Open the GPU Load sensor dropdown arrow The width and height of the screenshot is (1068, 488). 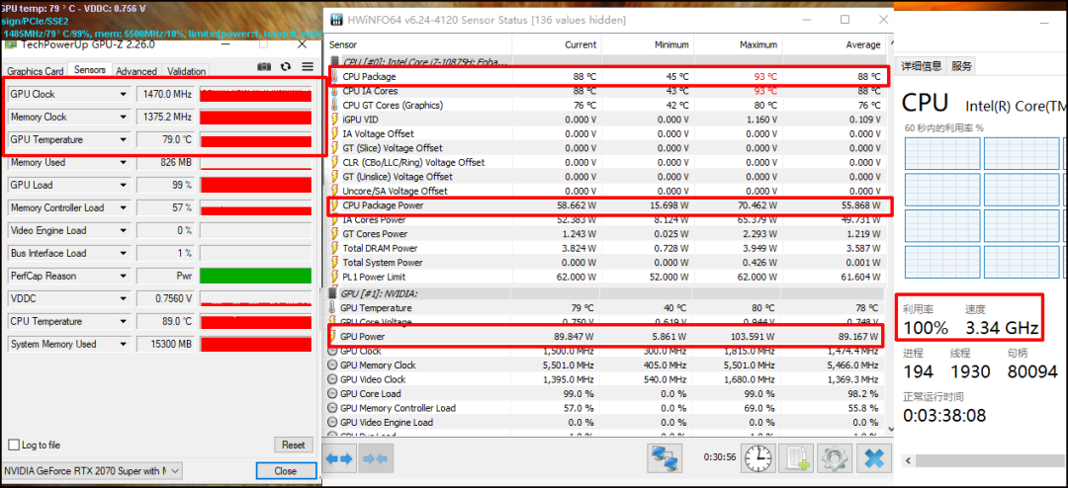point(124,185)
